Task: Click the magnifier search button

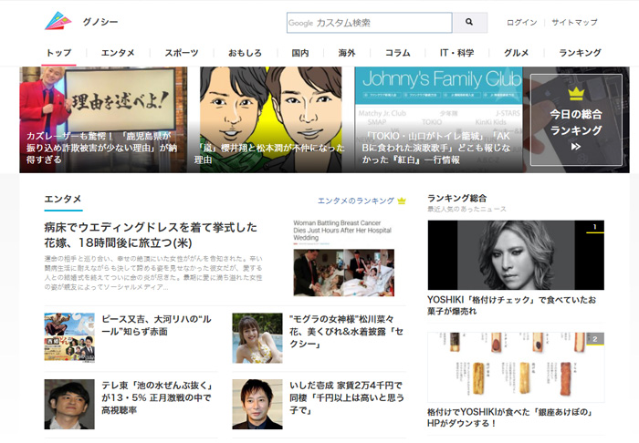Action: 469,23
